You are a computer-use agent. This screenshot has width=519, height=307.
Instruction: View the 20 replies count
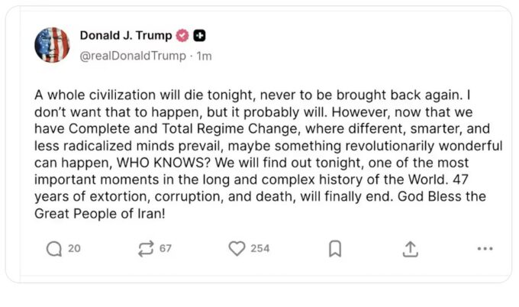[x=74, y=249]
